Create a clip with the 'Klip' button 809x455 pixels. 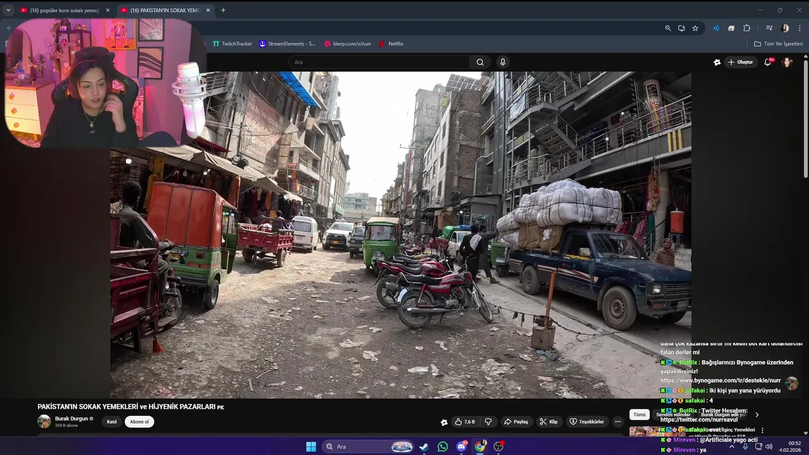pos(548,422)
